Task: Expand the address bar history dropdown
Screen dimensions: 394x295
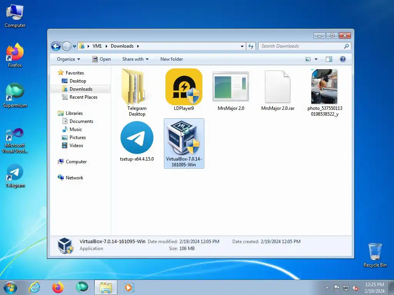Action: pyautogui.click(x=242, y=46)
